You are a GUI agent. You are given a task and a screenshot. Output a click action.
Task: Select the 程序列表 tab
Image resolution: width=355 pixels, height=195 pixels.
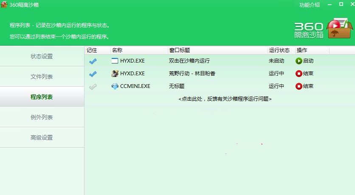(42, 97)
